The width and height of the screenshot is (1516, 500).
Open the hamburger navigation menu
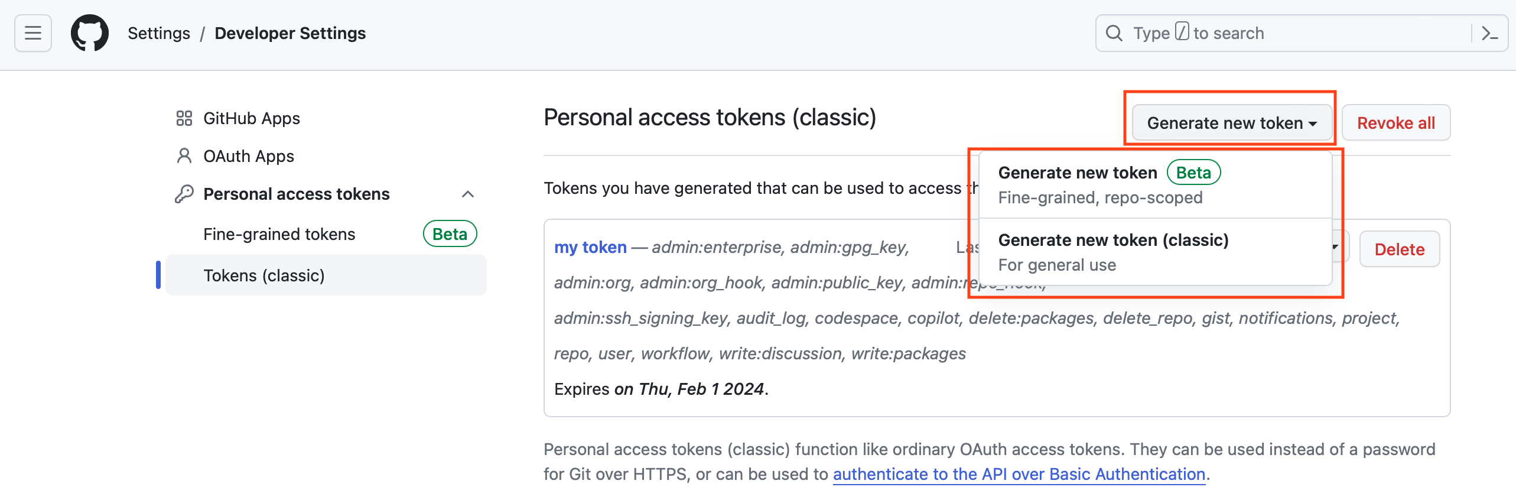tap(33, 33)
